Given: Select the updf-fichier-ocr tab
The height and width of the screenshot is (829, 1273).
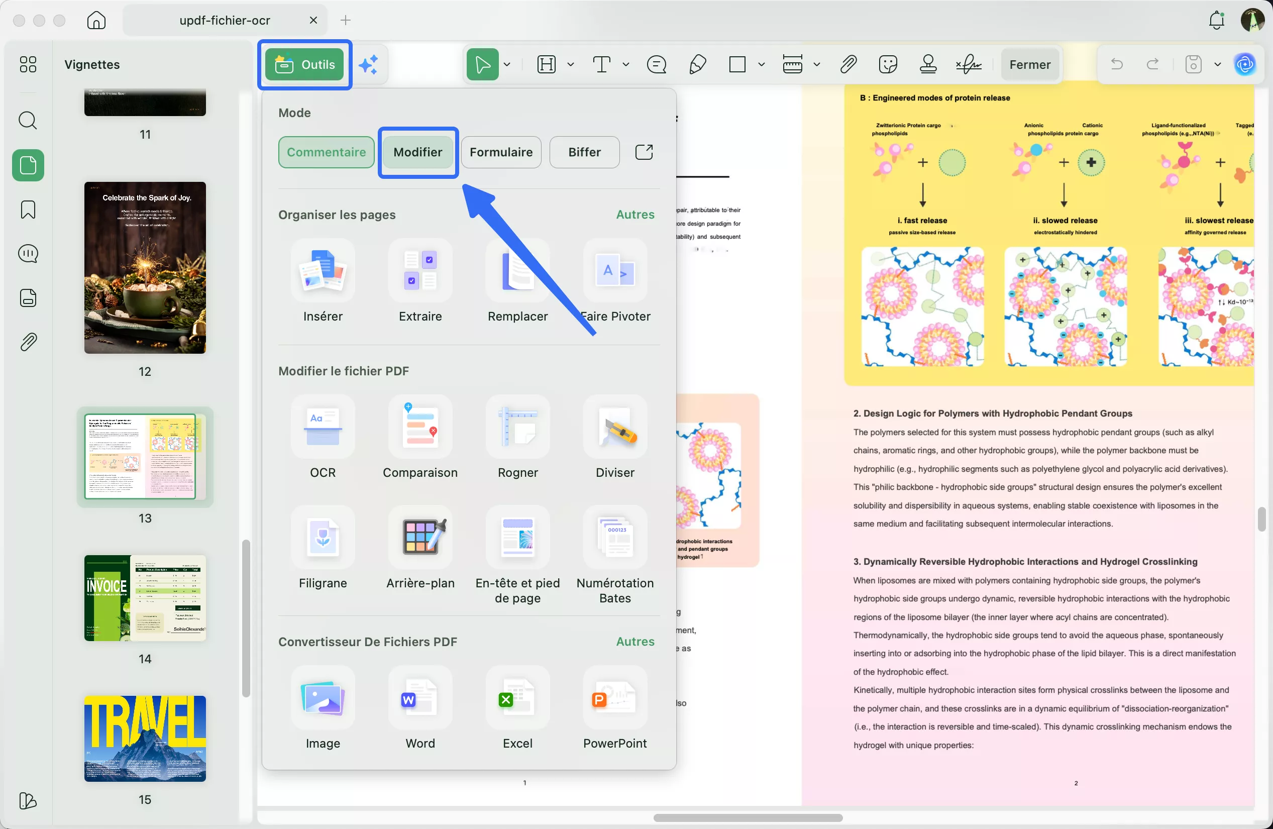Looking at the screenshot, I should (225, 20).
